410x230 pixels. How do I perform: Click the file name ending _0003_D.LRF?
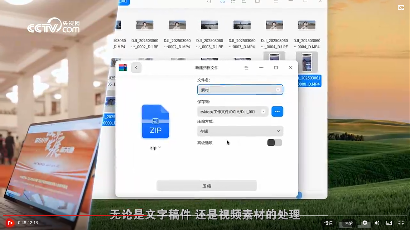click(210, 44)
